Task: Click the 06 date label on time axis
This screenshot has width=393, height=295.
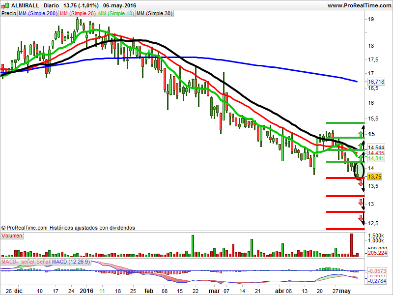Action: 289,291
